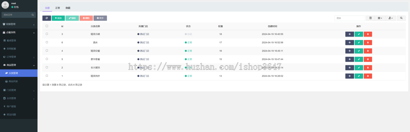410x132 pixels.
Task: Open the export dropdown button
Action: (390, 18)
